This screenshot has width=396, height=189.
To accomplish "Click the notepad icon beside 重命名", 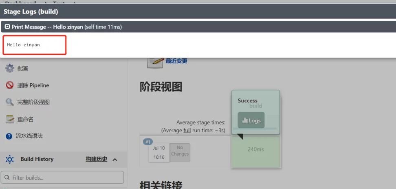I will coord(10,119).
